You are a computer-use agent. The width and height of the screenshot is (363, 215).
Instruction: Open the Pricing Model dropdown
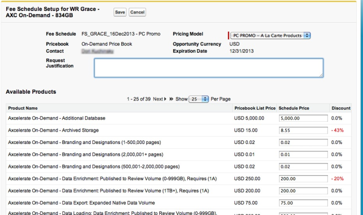(270, 36)
